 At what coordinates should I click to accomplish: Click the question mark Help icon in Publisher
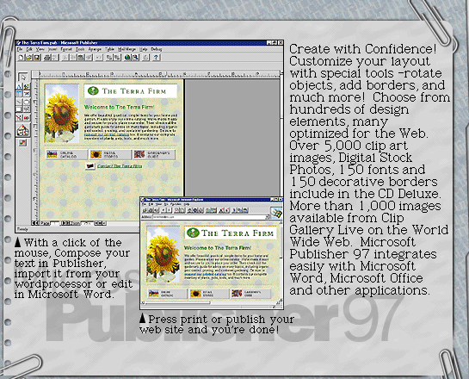pos(156,58)
